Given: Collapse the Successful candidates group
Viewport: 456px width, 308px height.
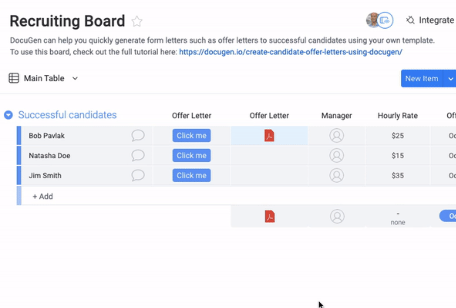Looking at the screenshot, I should pyautogui.click(x=8, y=115).
